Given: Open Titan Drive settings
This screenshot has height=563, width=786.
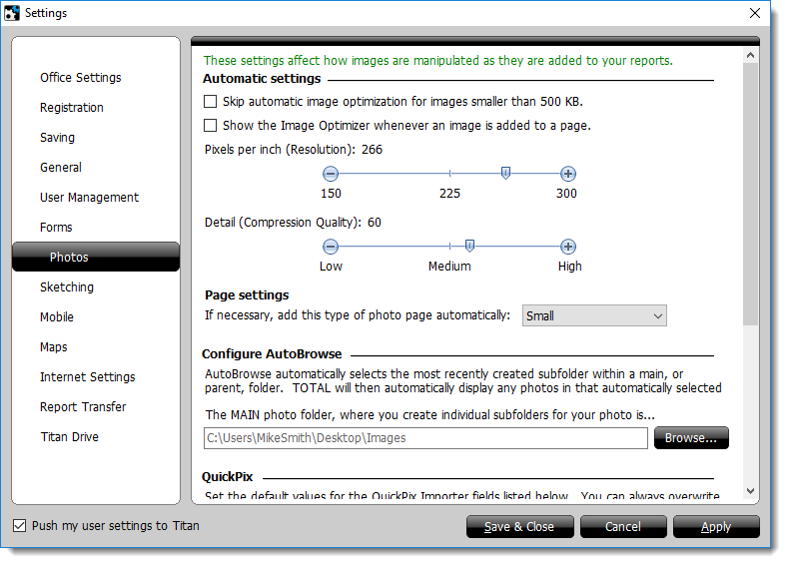Looking at the screenshot, I should coord(69,437).
